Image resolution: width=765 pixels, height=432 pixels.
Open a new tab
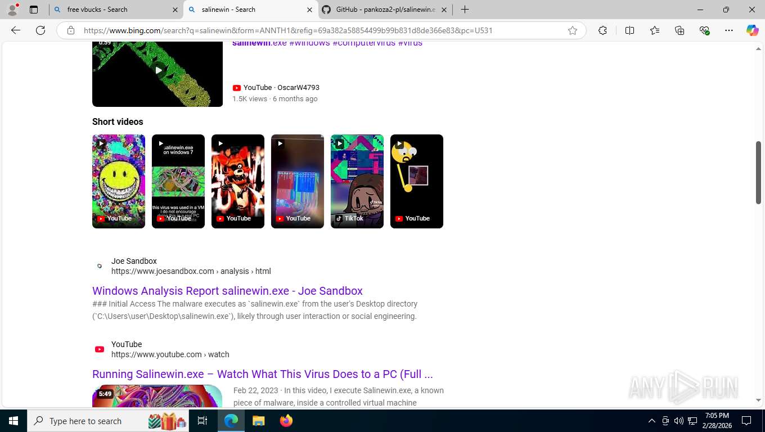click(x=465, y=10)
